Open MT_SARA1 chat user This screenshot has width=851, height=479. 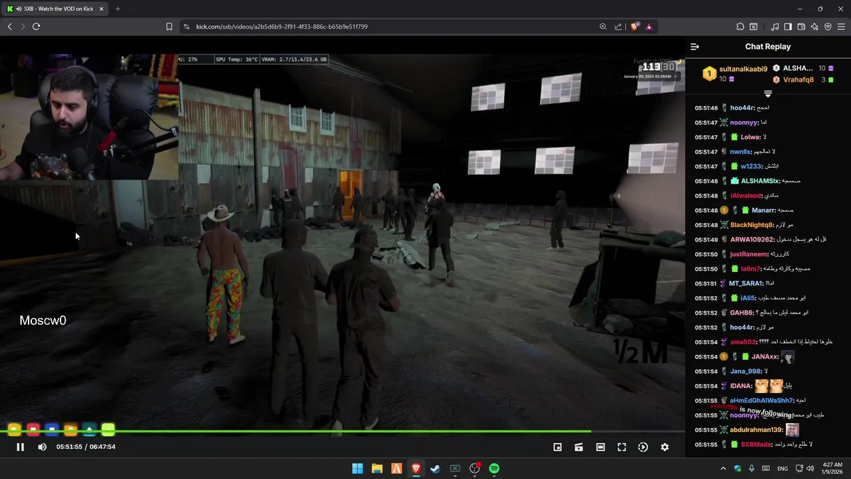pyautogui.click(x=746, y=283)
